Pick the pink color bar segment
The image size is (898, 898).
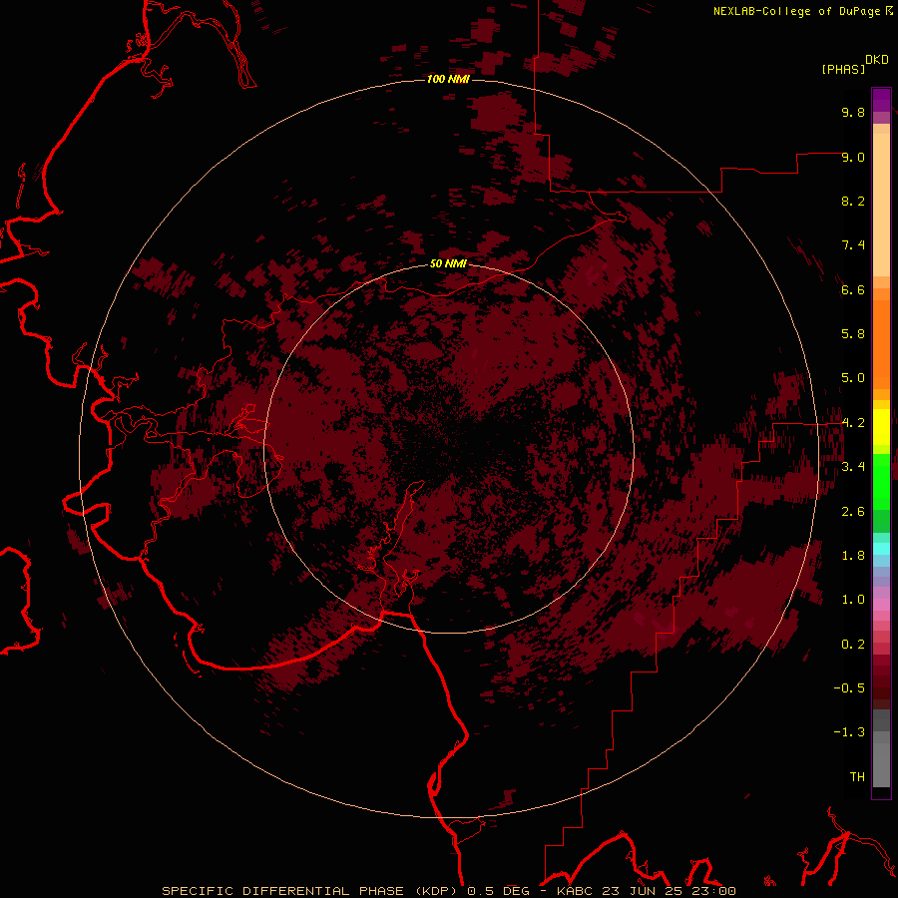point(881,605)
